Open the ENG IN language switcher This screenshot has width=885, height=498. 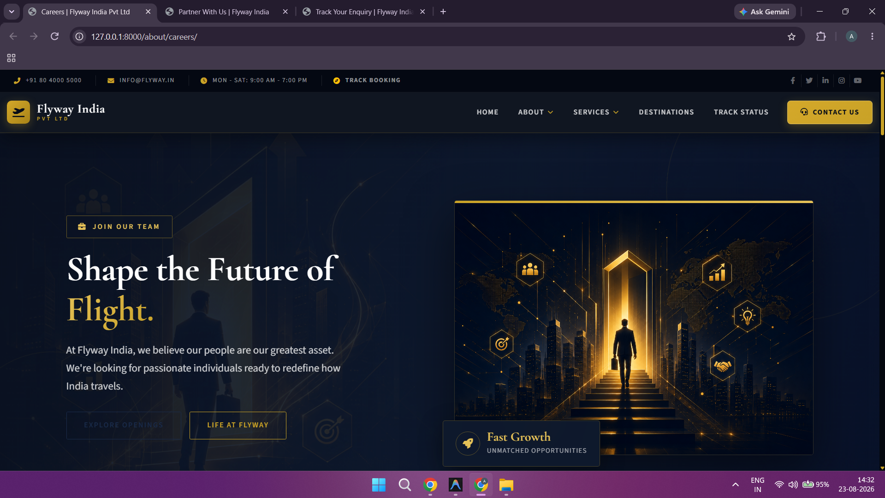click(757, 485)
